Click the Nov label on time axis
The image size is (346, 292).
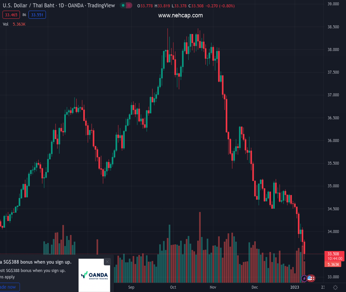pyautogui.click(x=212, y=288)
